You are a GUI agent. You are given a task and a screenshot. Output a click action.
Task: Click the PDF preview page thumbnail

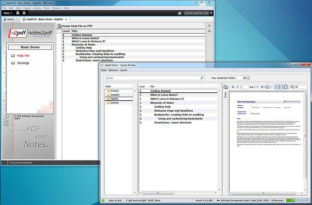point(266,141)
